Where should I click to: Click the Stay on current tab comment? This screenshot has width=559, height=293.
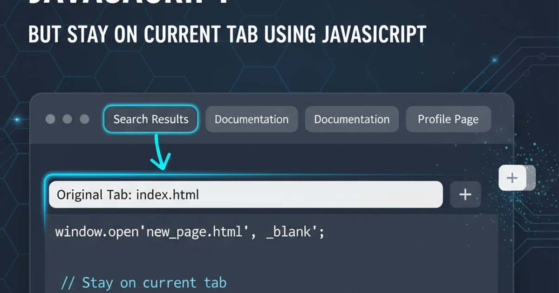pos(144,282)
